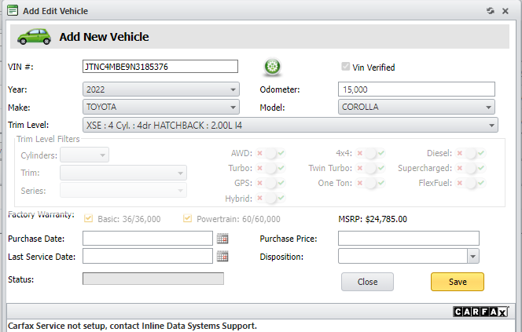Click the Status field
Image resolution: width=522 pixels, height=332 pixels.
coord(153,279)
